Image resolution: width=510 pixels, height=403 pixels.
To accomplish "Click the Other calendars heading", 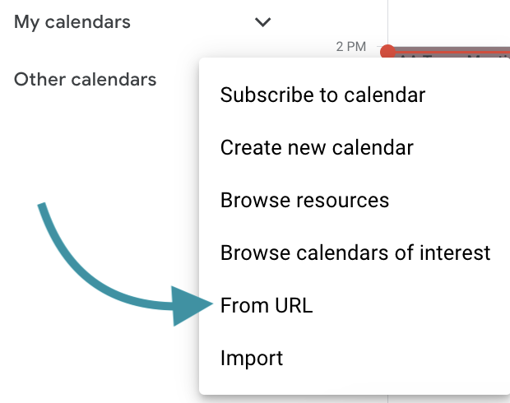I will [86, 79].
